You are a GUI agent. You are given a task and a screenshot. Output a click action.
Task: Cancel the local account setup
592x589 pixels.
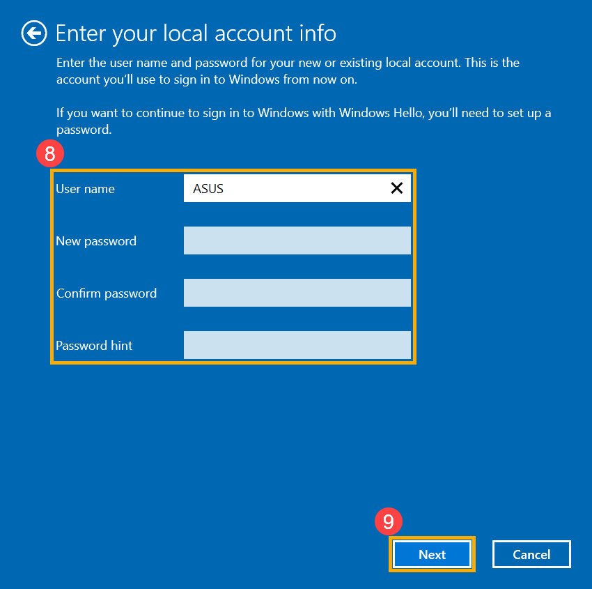pyautogui.click(x=531, y=554)
